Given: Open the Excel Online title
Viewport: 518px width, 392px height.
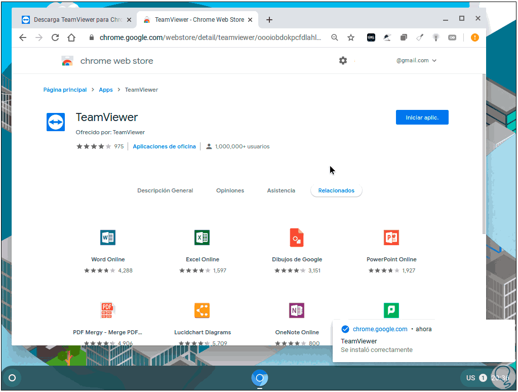Looking at the screenshot, I should (x=203, y=259).
